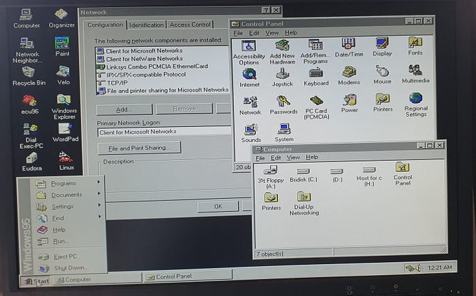Open Printers icon in Control Panel
This screenshot has height=296, width=476.
pyautogui.click(x=383, y=103)
